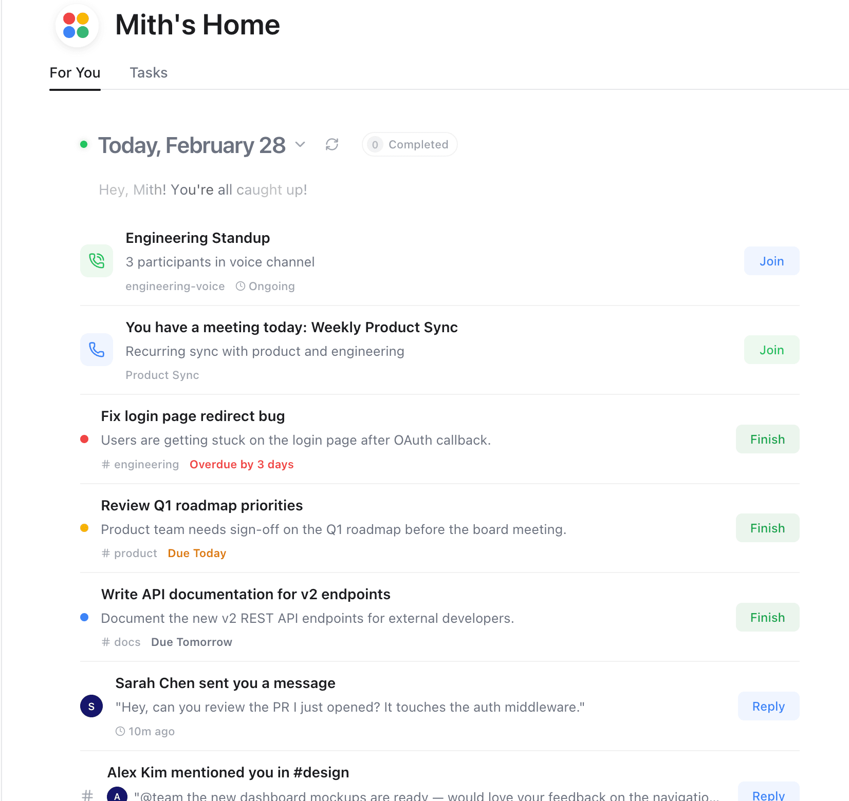Join the Engineering Standup voice channel
849x801 pixels.
click(x=771, y=261)
